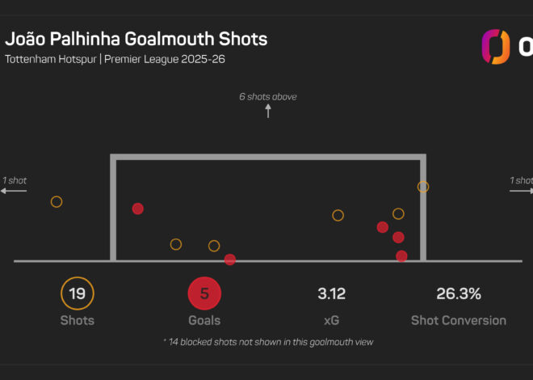Click the goal marker on the goal line
The image size is (533, 380).
(230, 260)
